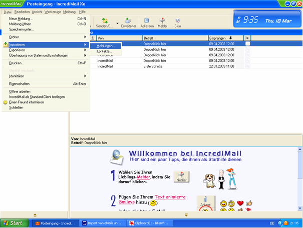This screenshot has height=228, width=303.
Task: Click the flag column header icon
Action: (x=247, y=38)
